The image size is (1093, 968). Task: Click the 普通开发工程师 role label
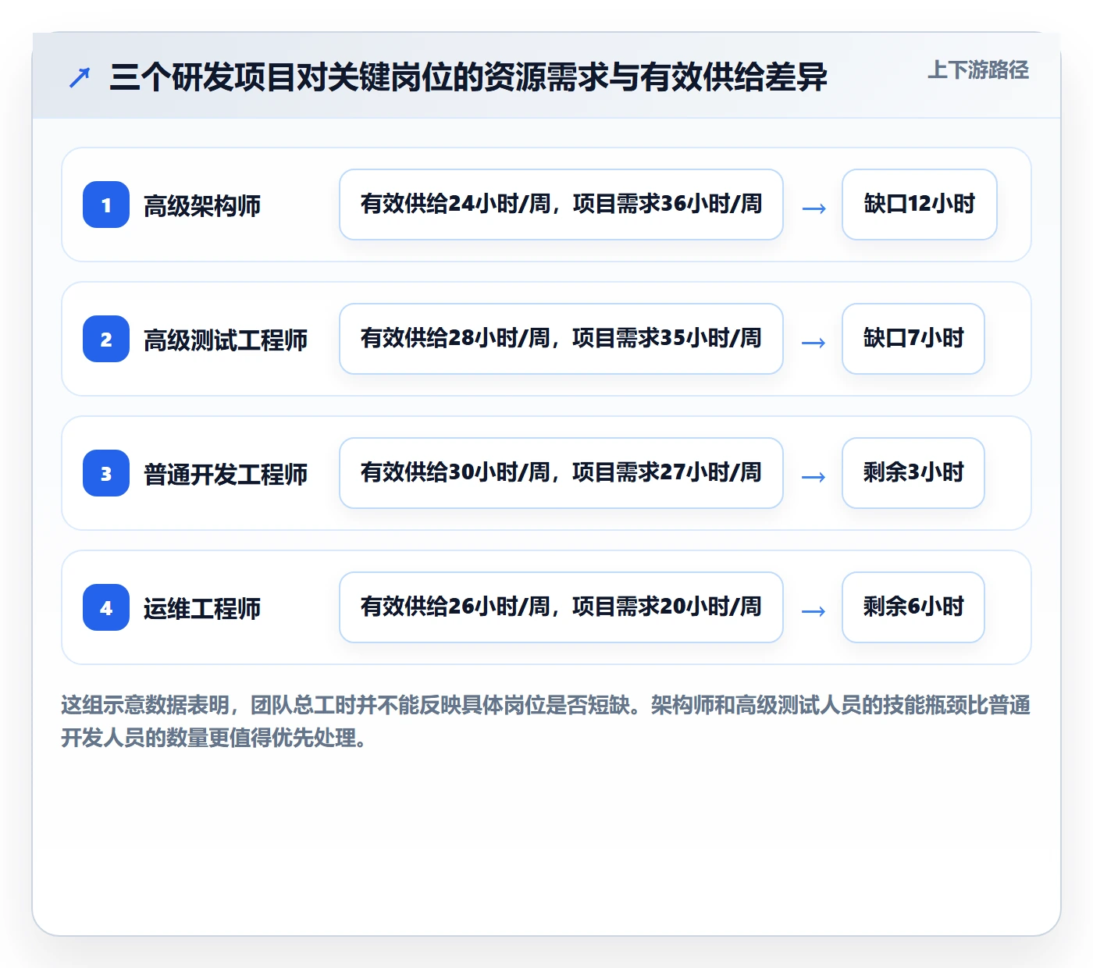click(x=226, y=474)
